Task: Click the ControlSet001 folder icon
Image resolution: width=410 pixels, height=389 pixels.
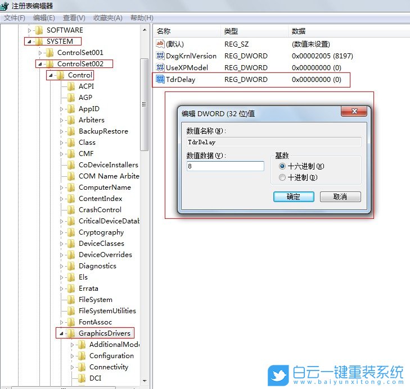Action: 49,53
